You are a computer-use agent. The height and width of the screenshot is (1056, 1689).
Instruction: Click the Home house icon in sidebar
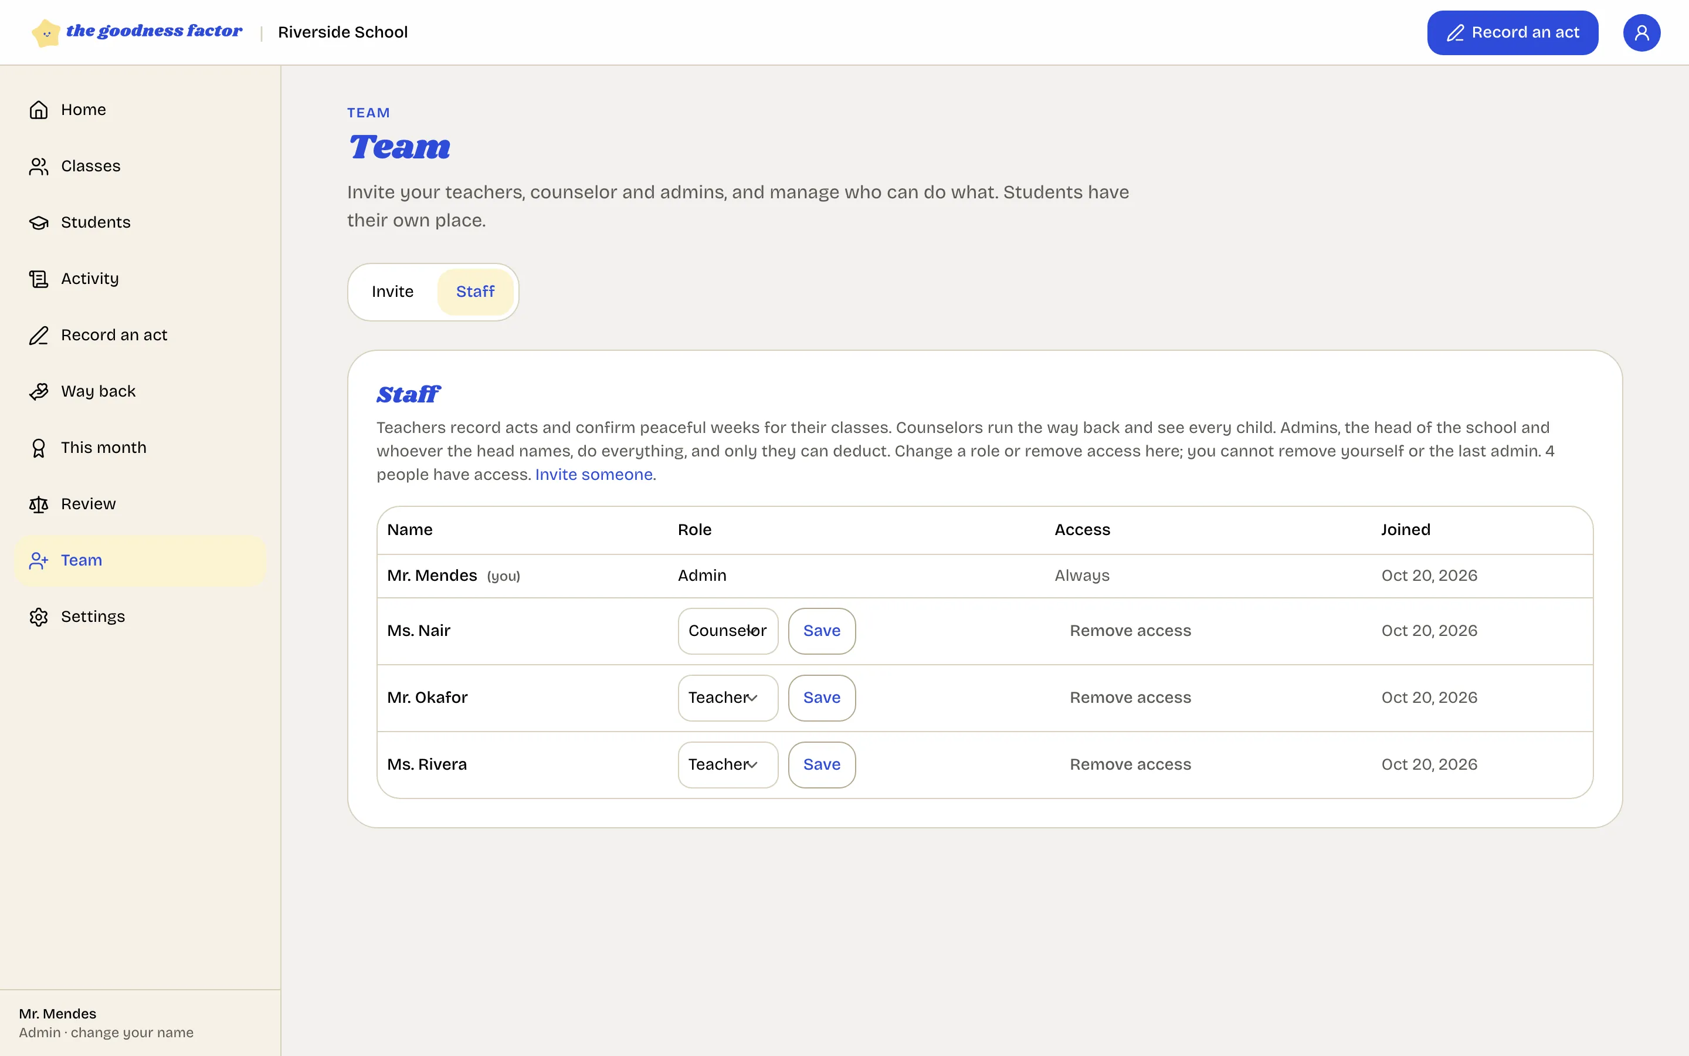tap(38, 110)
